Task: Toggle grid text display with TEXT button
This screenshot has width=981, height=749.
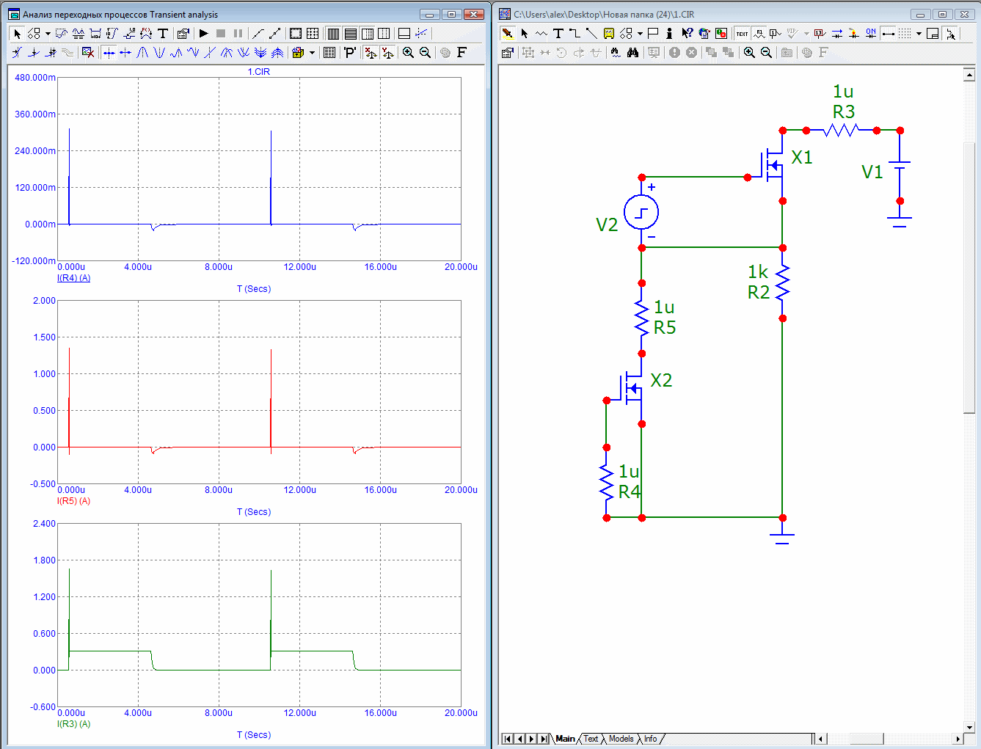Action: (742, 33)
